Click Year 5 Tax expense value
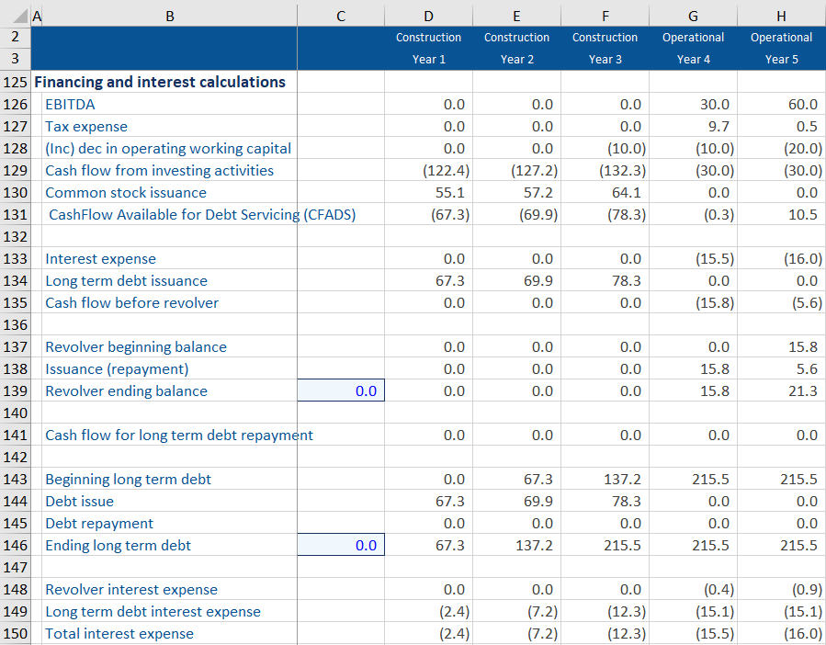 pyautogui.click(x=781, y=127)
